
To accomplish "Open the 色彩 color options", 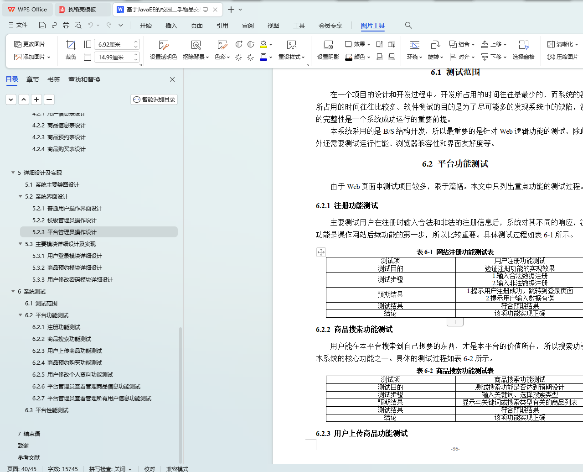I will [x=222, y=50].
